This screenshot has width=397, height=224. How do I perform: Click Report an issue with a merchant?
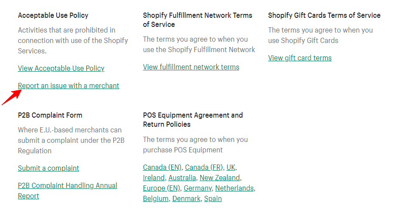click(68, 86)
